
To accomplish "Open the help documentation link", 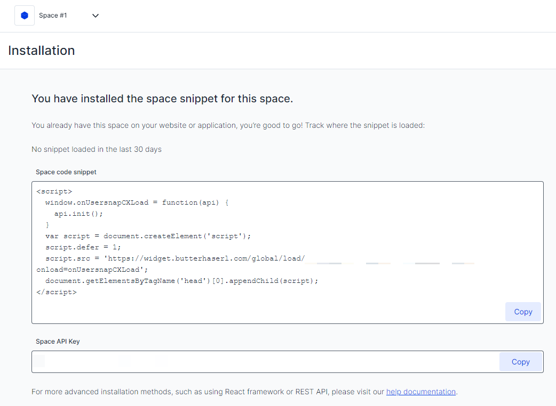I will (421, 392).
